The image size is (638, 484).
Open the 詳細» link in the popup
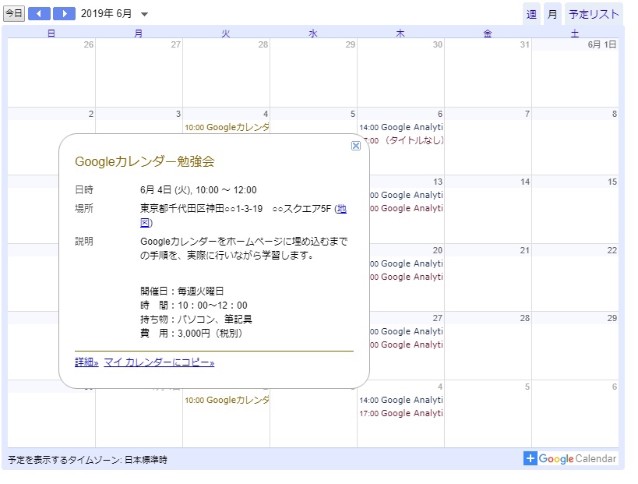coord(86,362)
